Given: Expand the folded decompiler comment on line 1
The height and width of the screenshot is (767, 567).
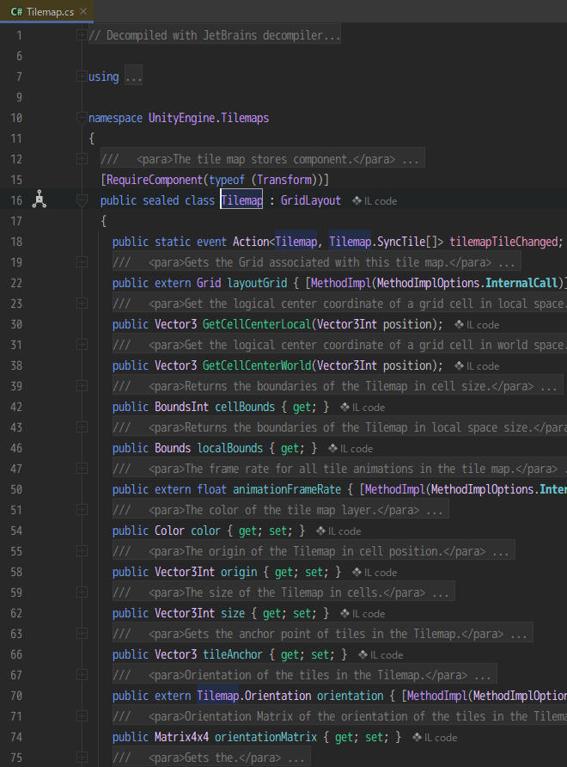Looking at the screenshot, I should (x=82, y=35).
